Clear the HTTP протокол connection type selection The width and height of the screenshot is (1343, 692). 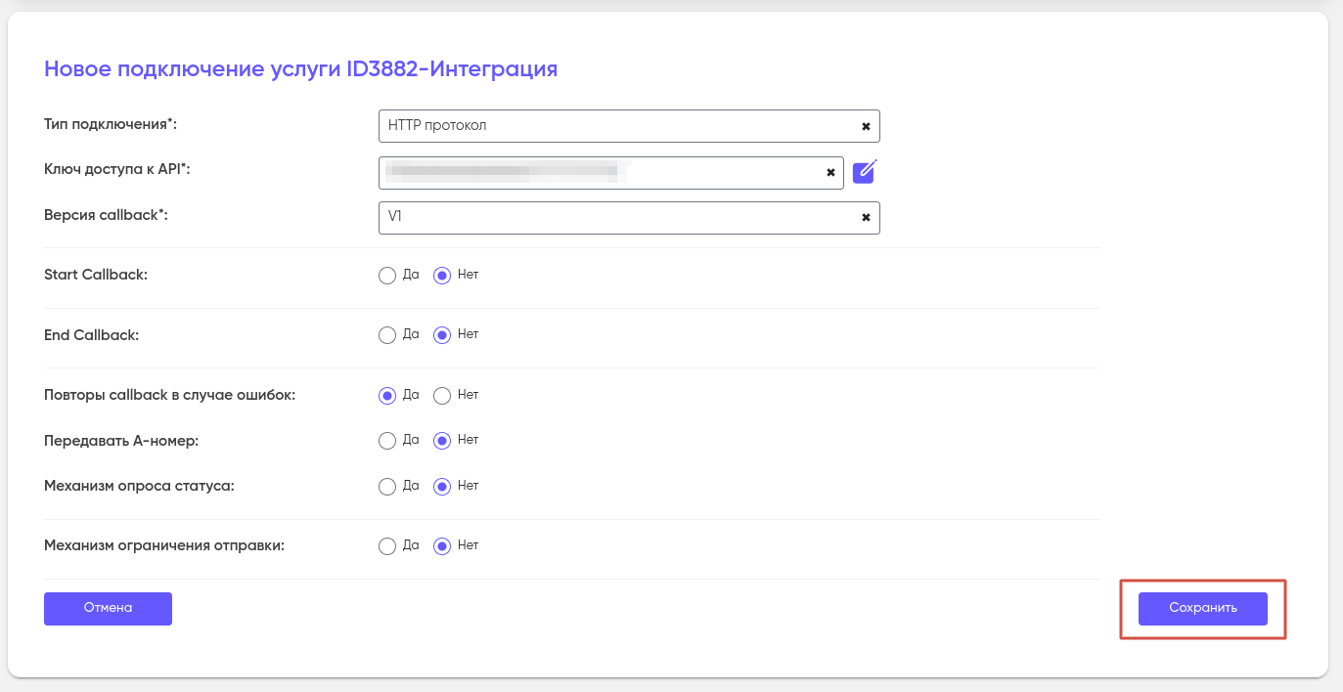click(x=866, y=126)
